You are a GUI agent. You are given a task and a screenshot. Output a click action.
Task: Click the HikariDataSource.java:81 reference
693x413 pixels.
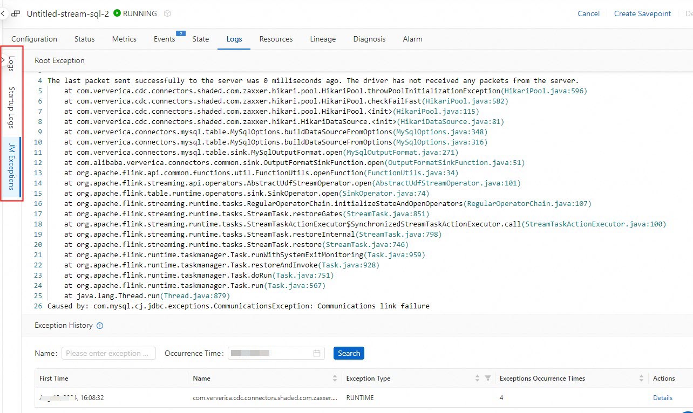pyautogui.click(x=450, y=122)
